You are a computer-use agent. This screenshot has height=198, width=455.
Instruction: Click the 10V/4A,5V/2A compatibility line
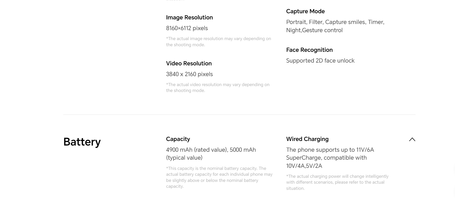304,166
